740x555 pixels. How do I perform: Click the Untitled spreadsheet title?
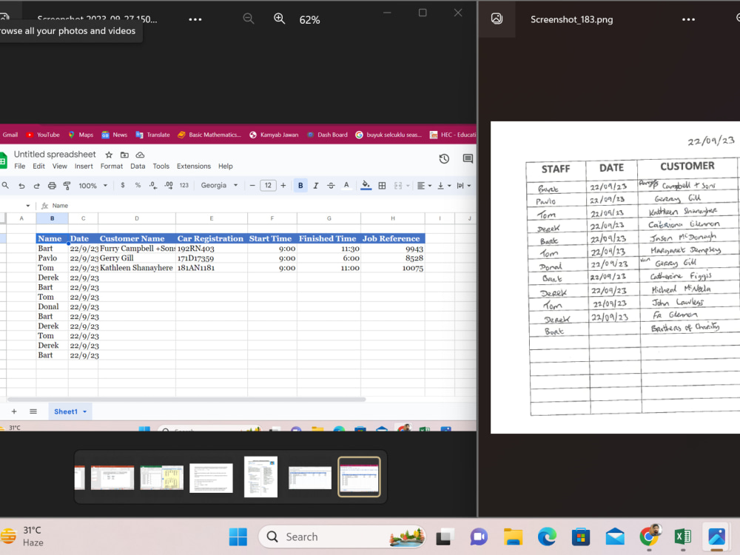tap(55, 155)
